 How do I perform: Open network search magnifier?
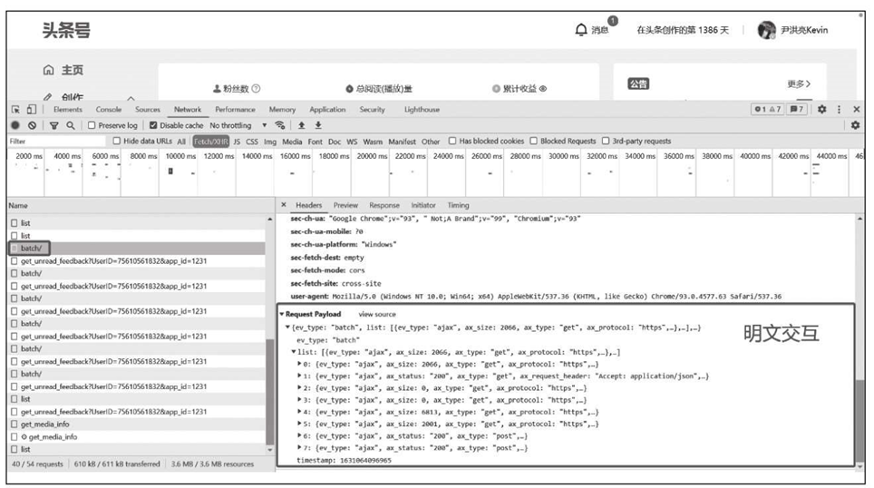pos(70,125)
